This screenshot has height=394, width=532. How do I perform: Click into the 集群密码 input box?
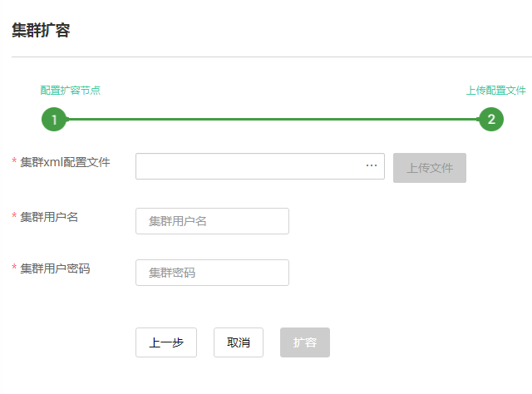coord(212,273)
